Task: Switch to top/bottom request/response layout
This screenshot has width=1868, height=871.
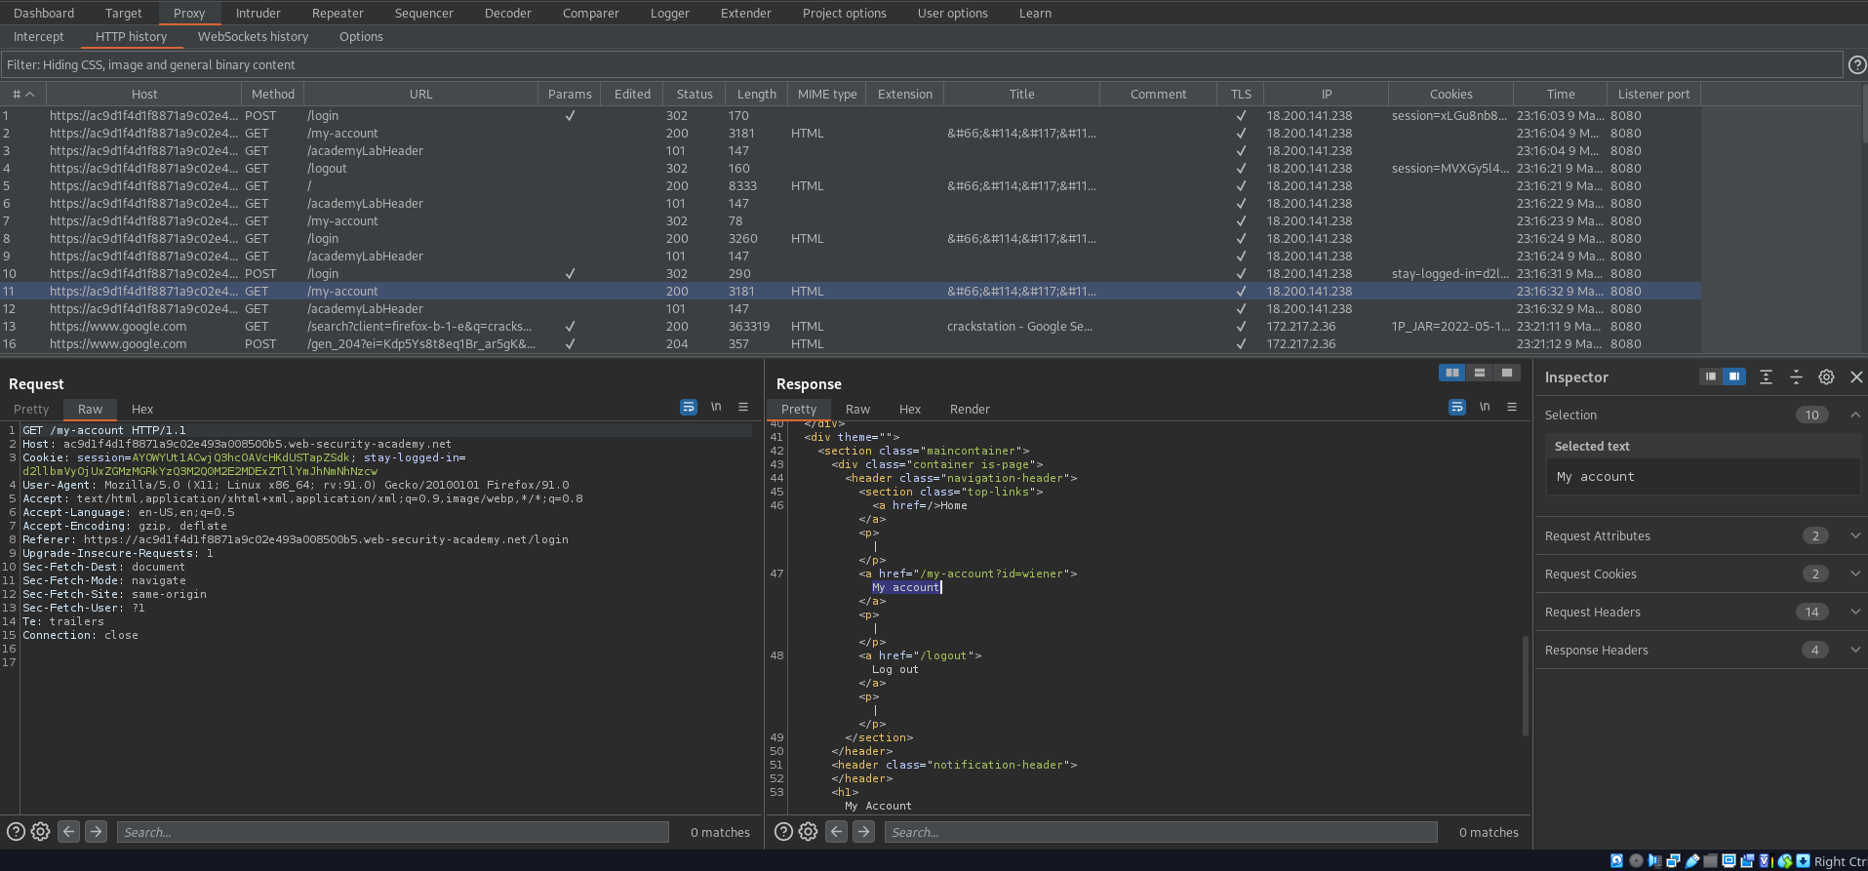Action: point(1480,373)
